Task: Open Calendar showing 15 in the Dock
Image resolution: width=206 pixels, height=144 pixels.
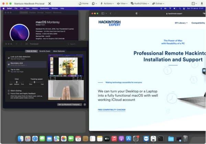Action: pyautogui.click(x=78, y=139)
